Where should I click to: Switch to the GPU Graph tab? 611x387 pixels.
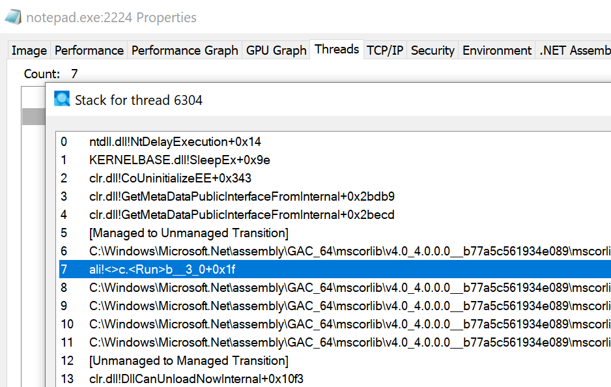pos(276,50)
